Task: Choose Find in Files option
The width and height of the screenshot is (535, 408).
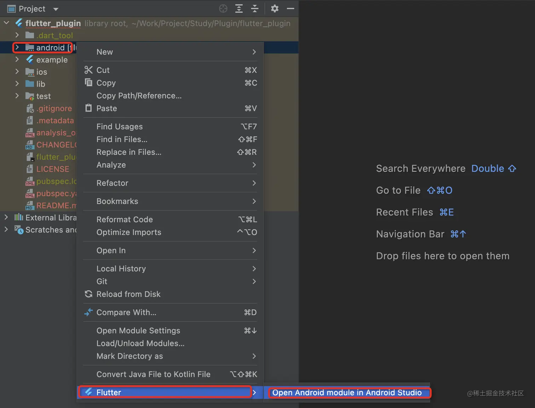Action: click(170, 139)
